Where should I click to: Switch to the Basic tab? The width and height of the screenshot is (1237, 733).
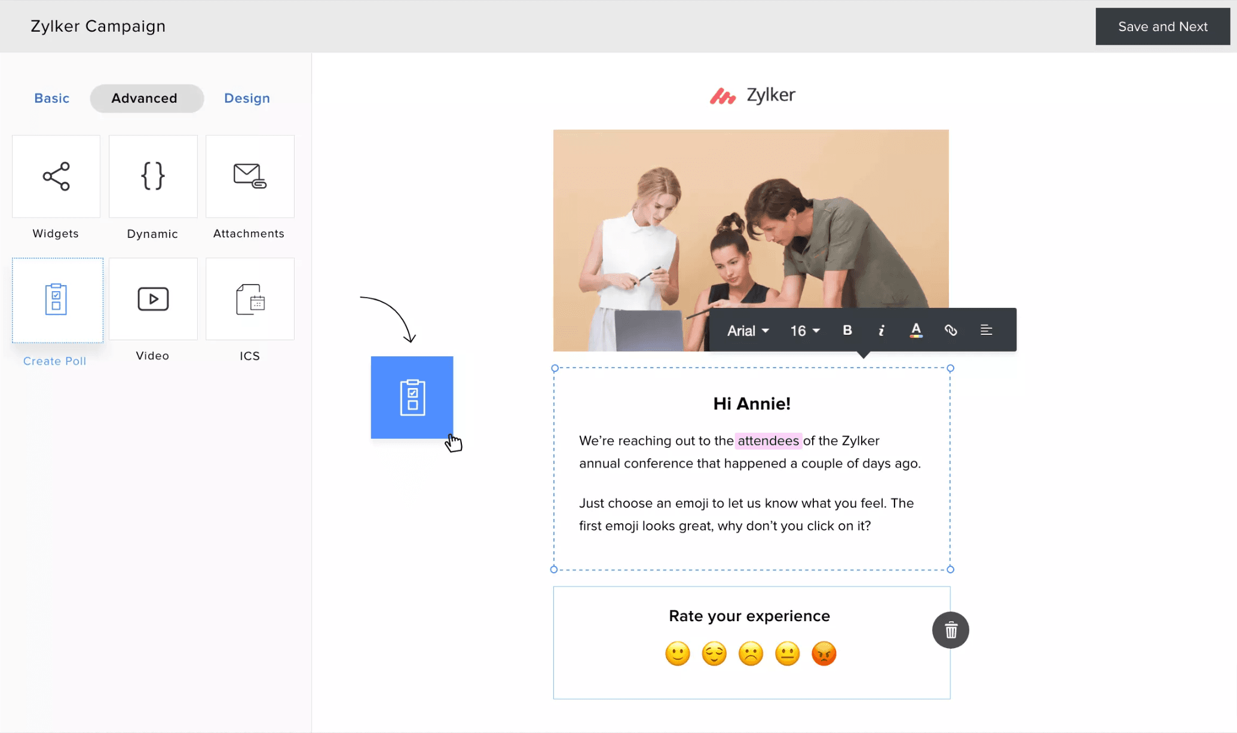pyautogui.click(x=51, y=98)
